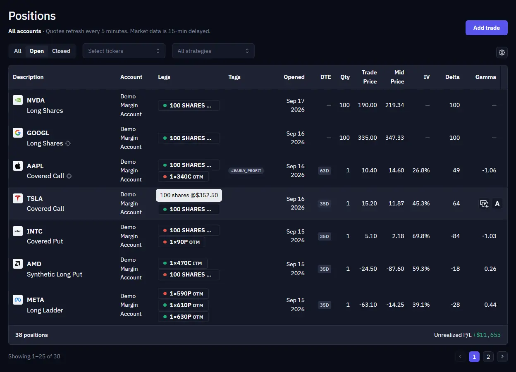Click the TSLA Tesla logo icon
The width and height of the screenshot is (516, 372).
point(18,198)
